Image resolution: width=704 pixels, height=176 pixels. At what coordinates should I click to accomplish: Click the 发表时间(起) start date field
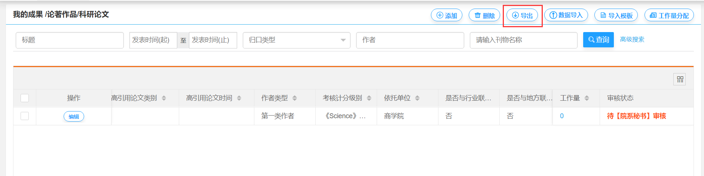tap(153, 40)
